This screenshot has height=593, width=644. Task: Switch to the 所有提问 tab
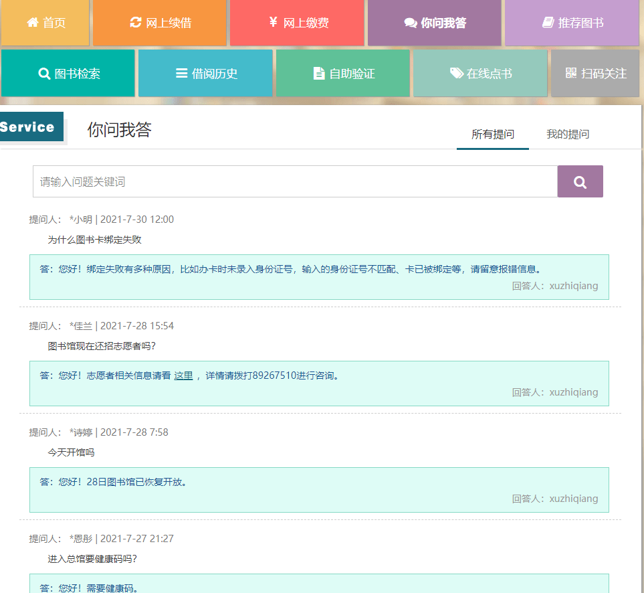pyautogui.click(x=493, y=134)
